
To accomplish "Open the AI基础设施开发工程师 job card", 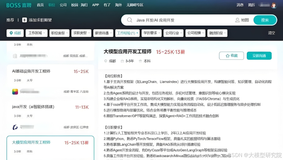I will point(50,82).
